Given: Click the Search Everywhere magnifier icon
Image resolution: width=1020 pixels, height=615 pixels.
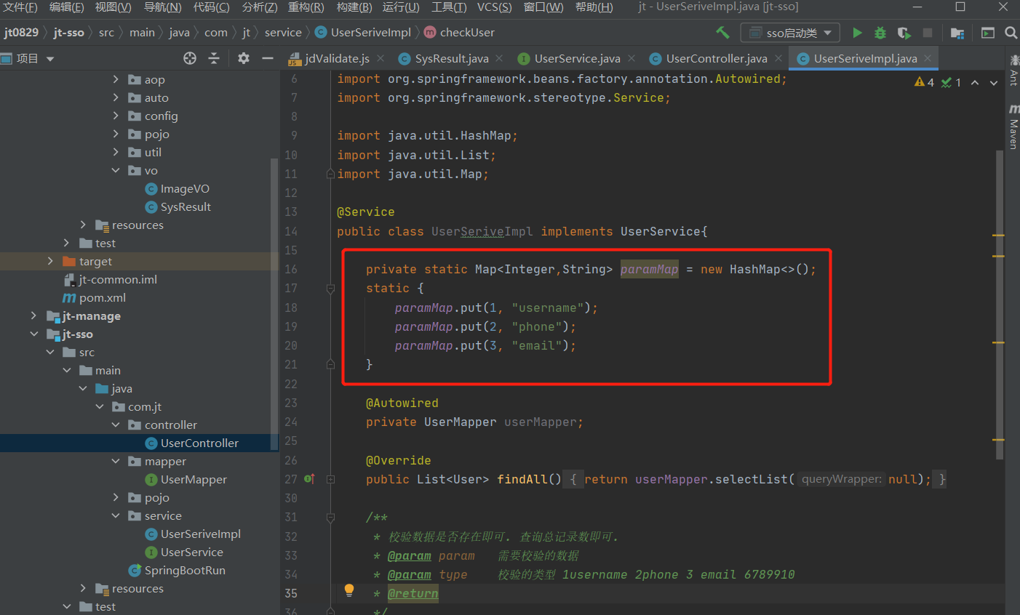Looking at the screenshot, I should (1011, 33).
